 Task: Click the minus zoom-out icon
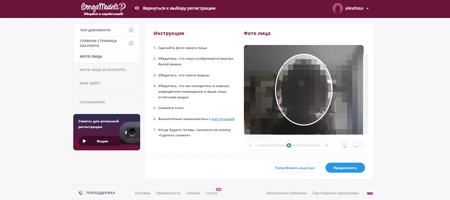point(250,146)
